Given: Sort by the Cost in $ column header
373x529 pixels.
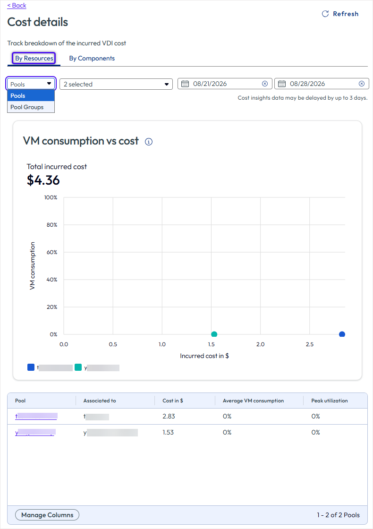Looking at the screenshot, I should click(x=173, y=401).
